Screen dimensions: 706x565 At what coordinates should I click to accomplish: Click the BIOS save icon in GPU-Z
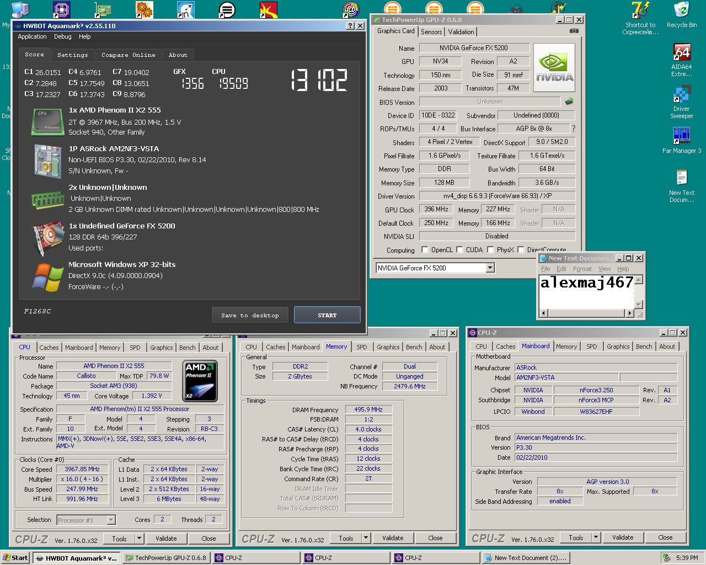(569, 101)
